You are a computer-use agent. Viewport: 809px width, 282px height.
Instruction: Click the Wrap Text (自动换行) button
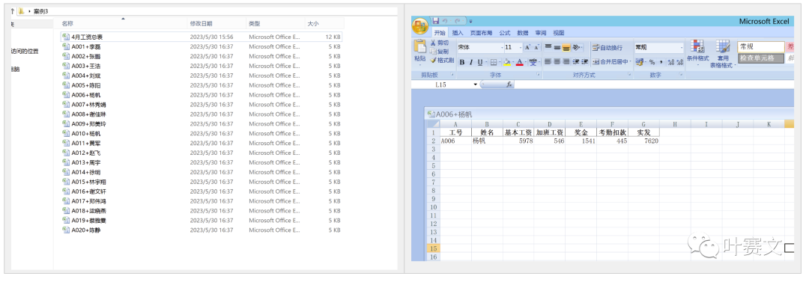coord(607,47)
